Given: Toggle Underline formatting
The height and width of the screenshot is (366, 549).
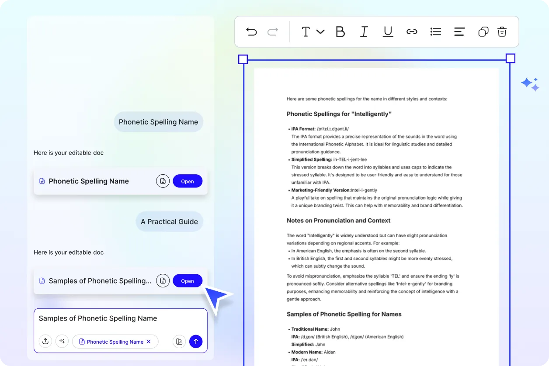Looking at the screenshot, I should 388,31.
